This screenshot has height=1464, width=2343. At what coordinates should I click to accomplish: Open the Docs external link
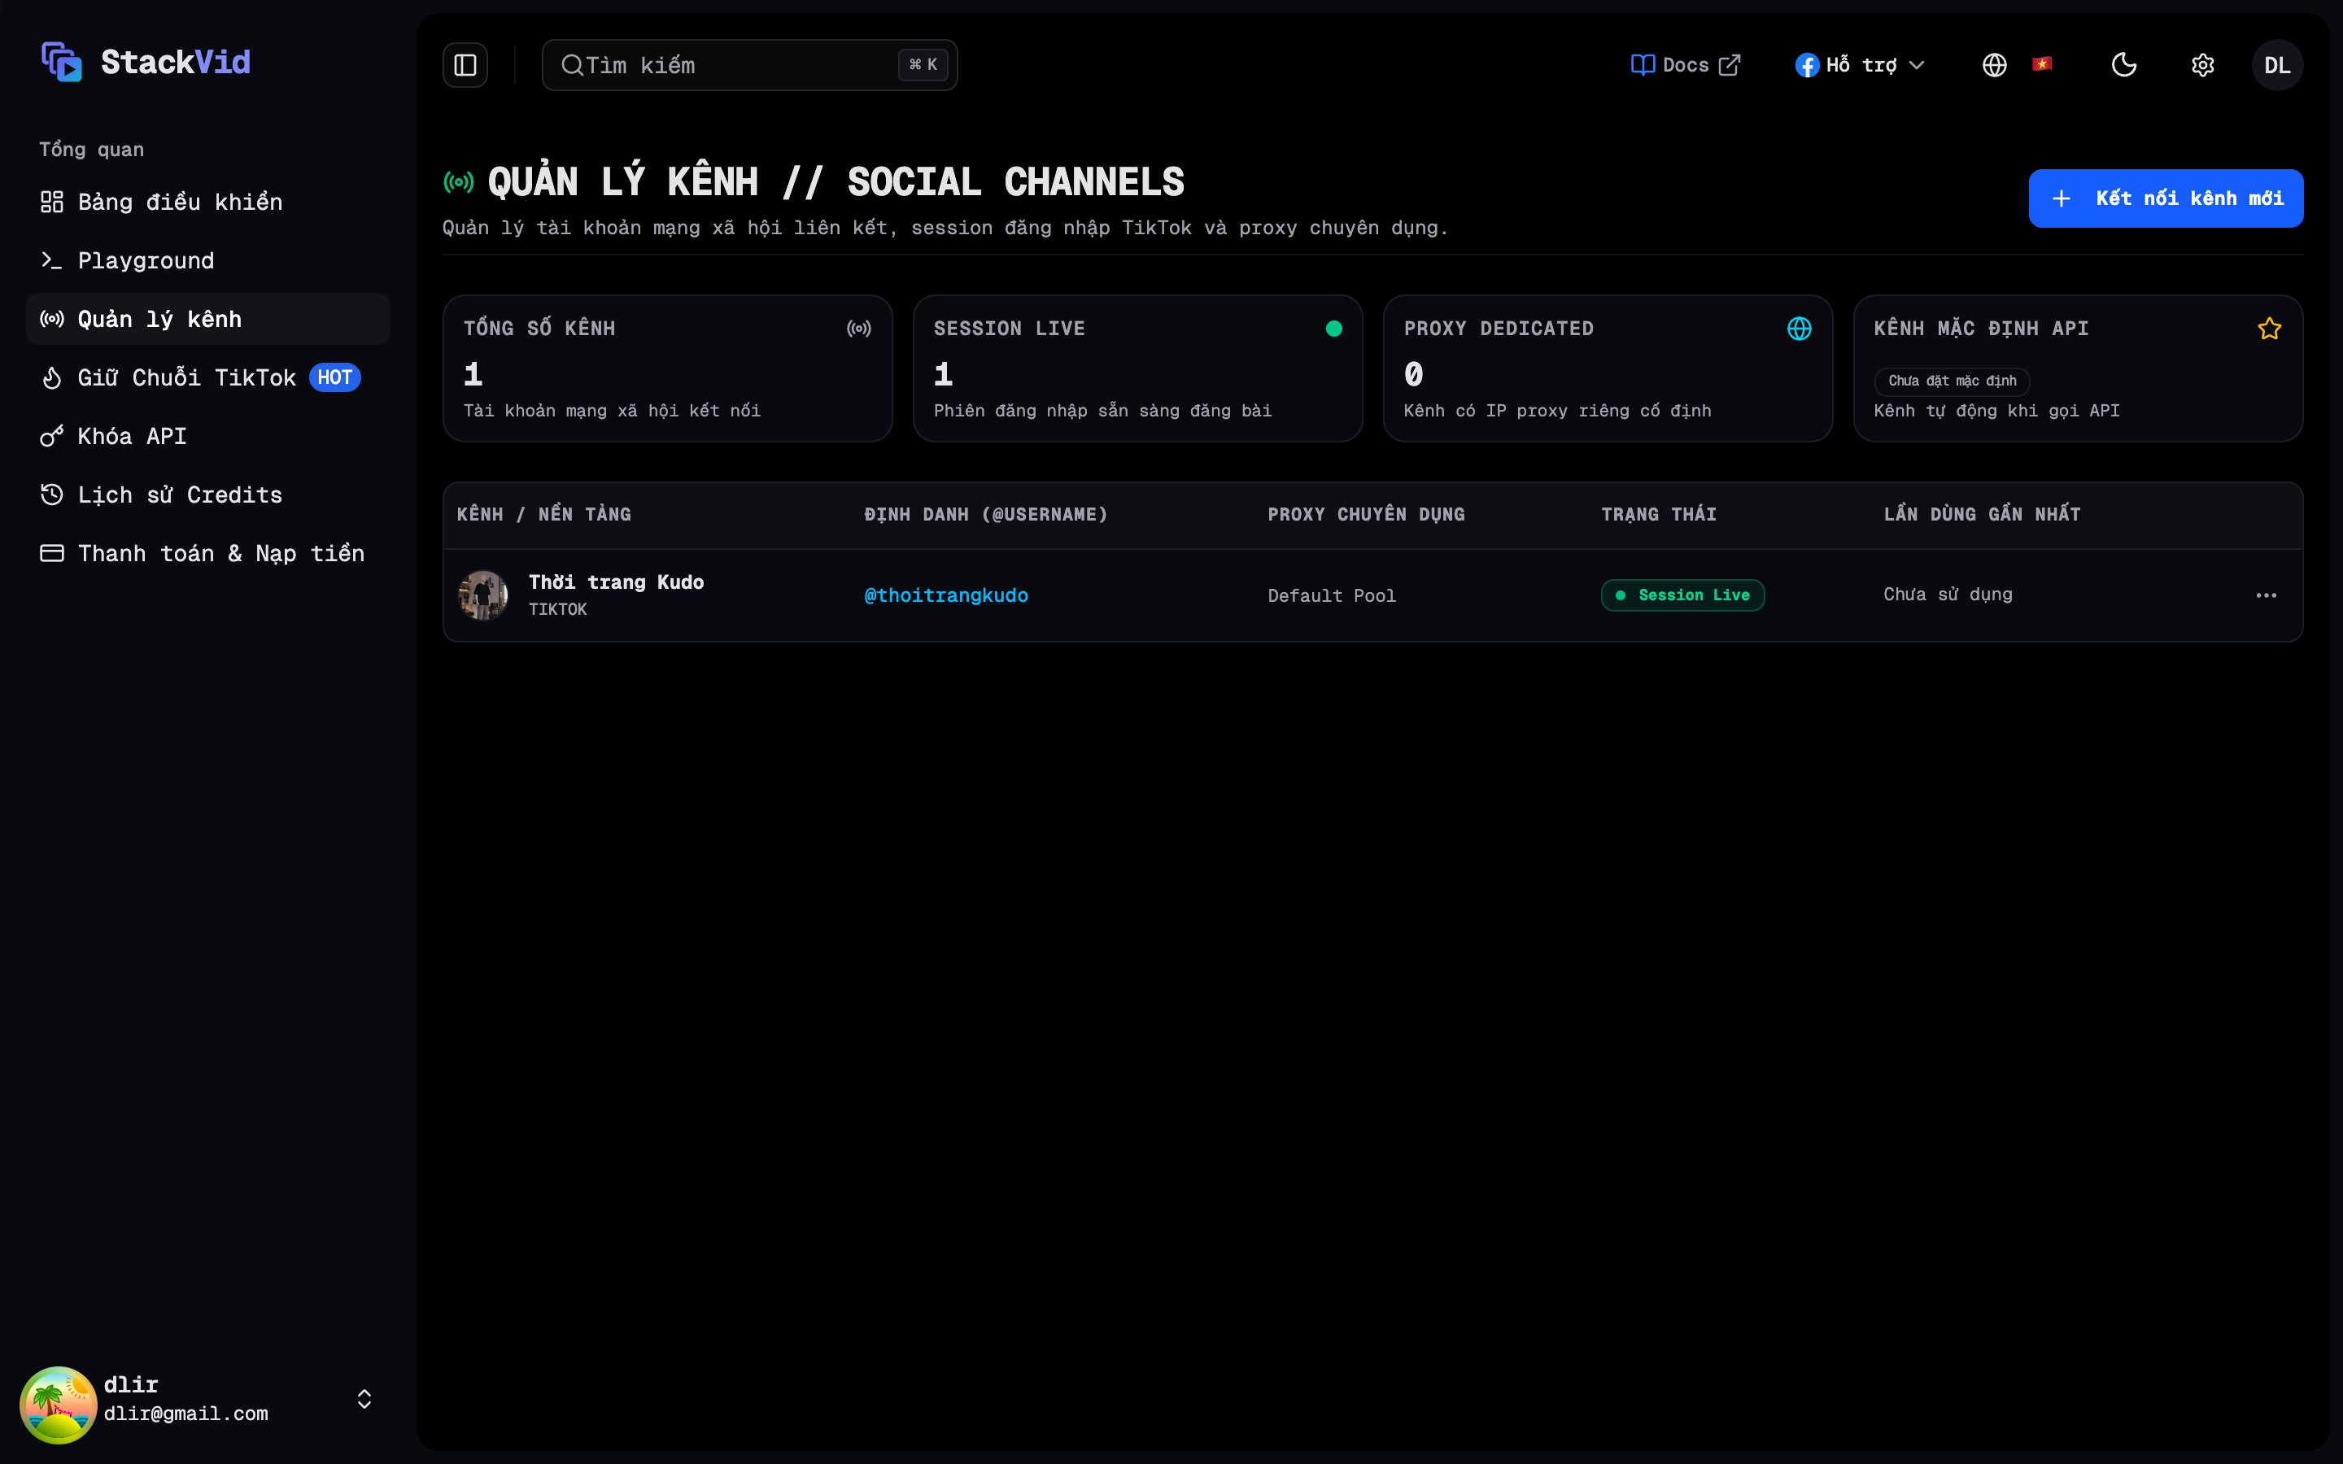click(x=1686, y=65)
